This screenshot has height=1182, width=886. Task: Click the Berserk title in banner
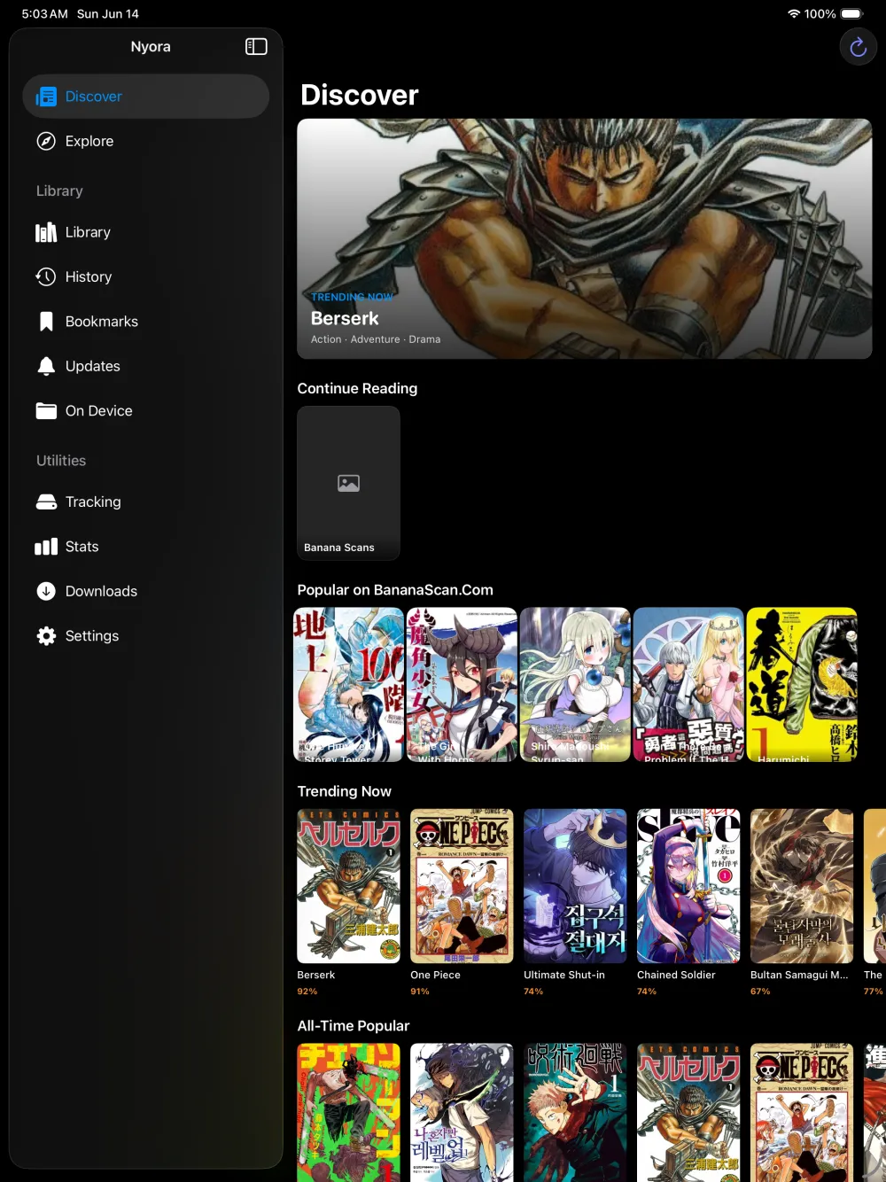pyautogui.click(x=345, y=318)
